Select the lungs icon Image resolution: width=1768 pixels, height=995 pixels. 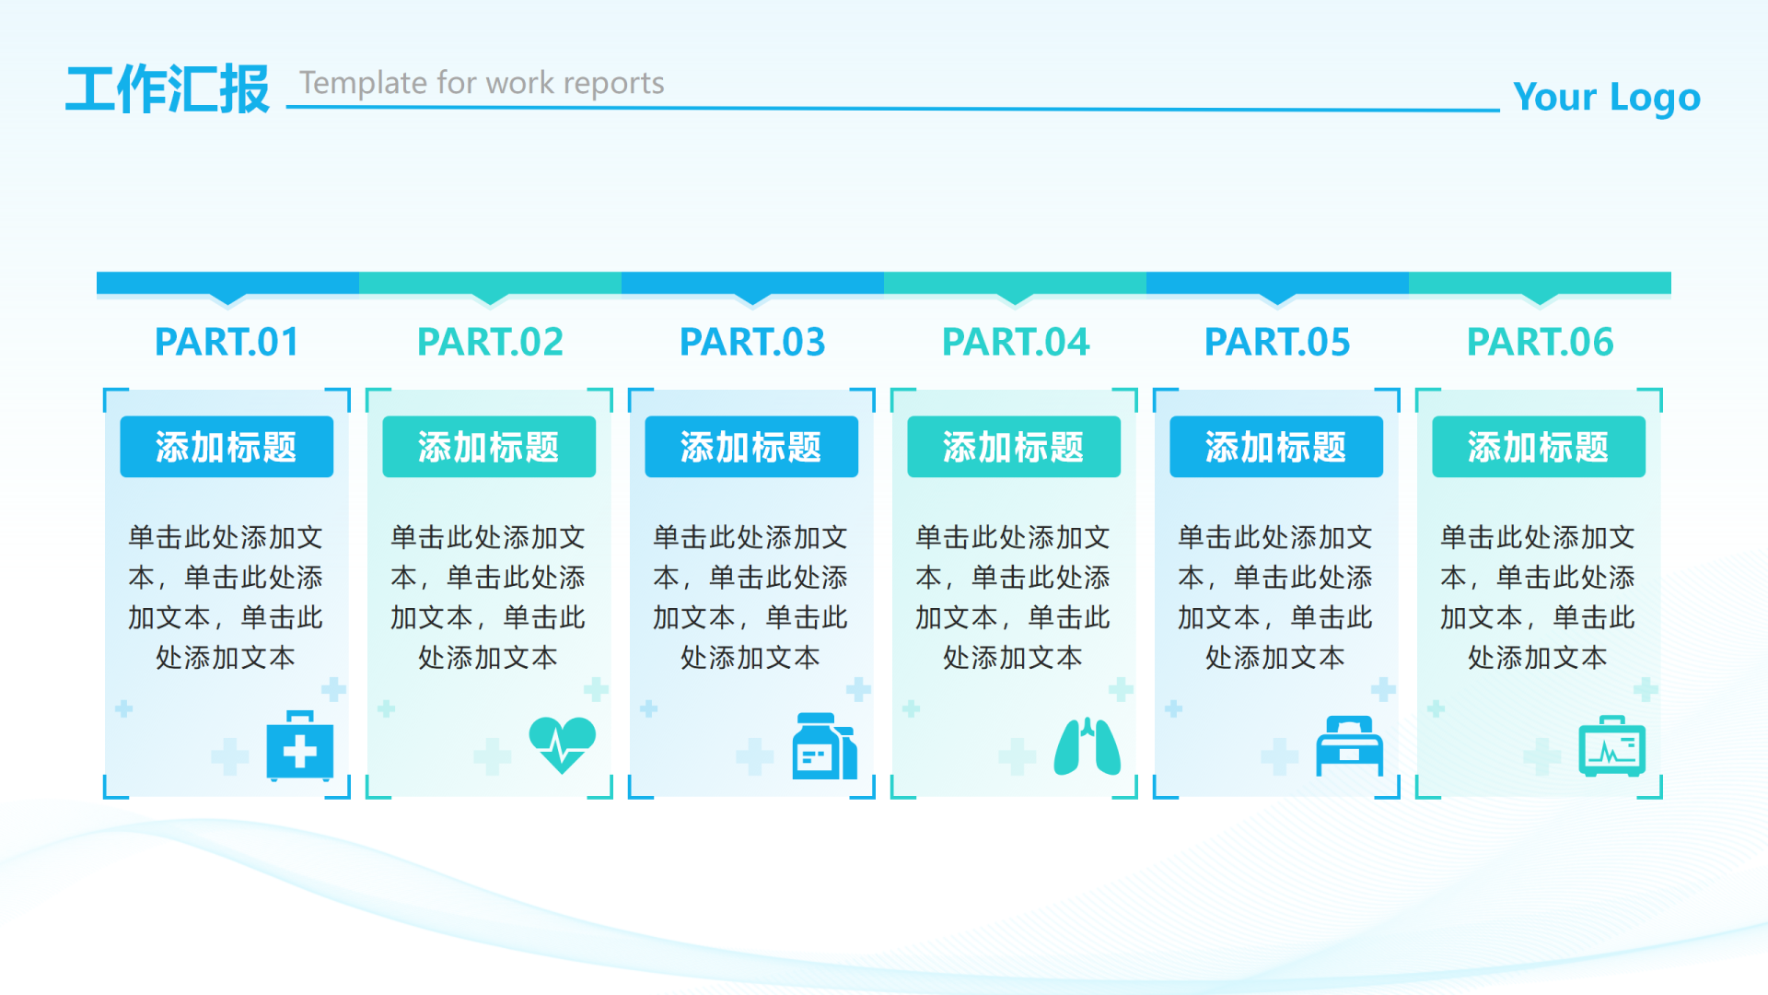click(1087, 745)
